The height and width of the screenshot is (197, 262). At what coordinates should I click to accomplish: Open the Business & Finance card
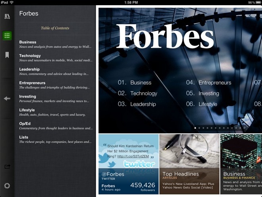[241, 164]
